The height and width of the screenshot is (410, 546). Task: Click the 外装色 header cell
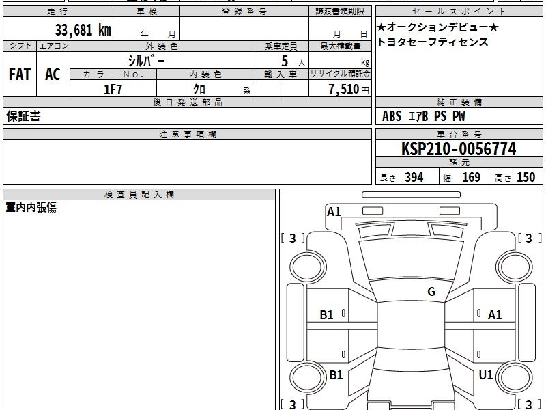[x=162, y=46]
